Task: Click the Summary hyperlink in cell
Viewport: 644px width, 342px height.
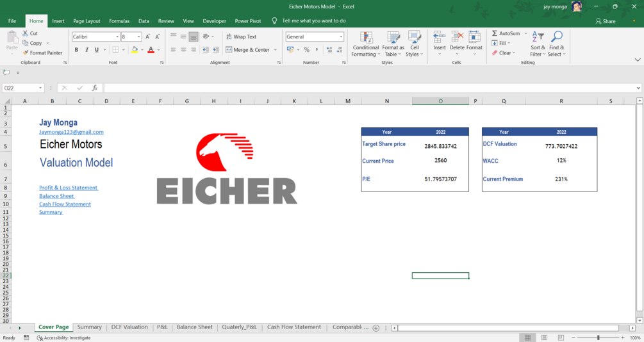Action: coord(51,212)
